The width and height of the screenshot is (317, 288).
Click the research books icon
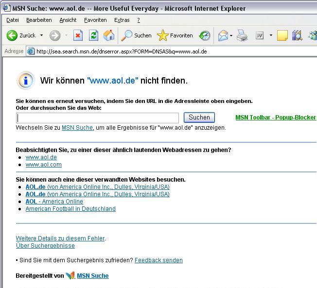(x=297, y=35)
